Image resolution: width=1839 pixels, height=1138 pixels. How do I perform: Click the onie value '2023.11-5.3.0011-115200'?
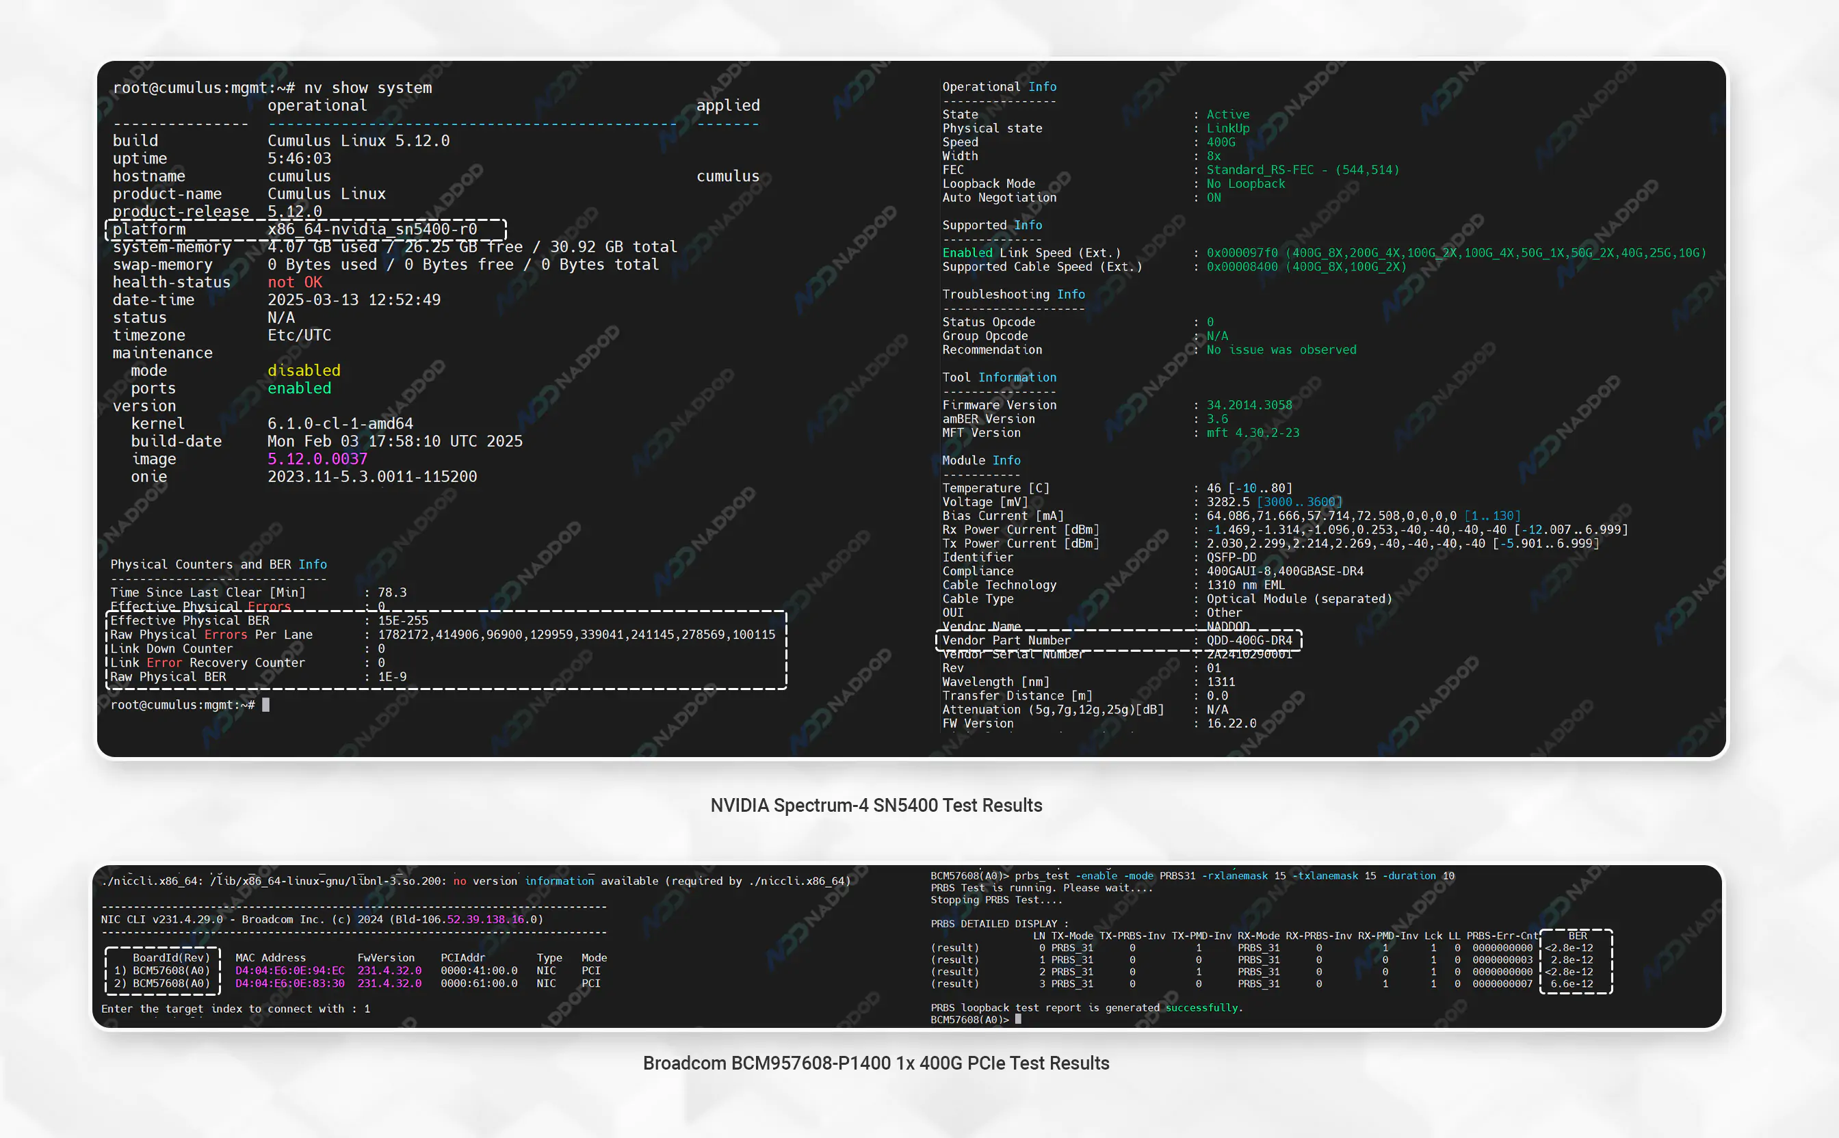point(372,477)
